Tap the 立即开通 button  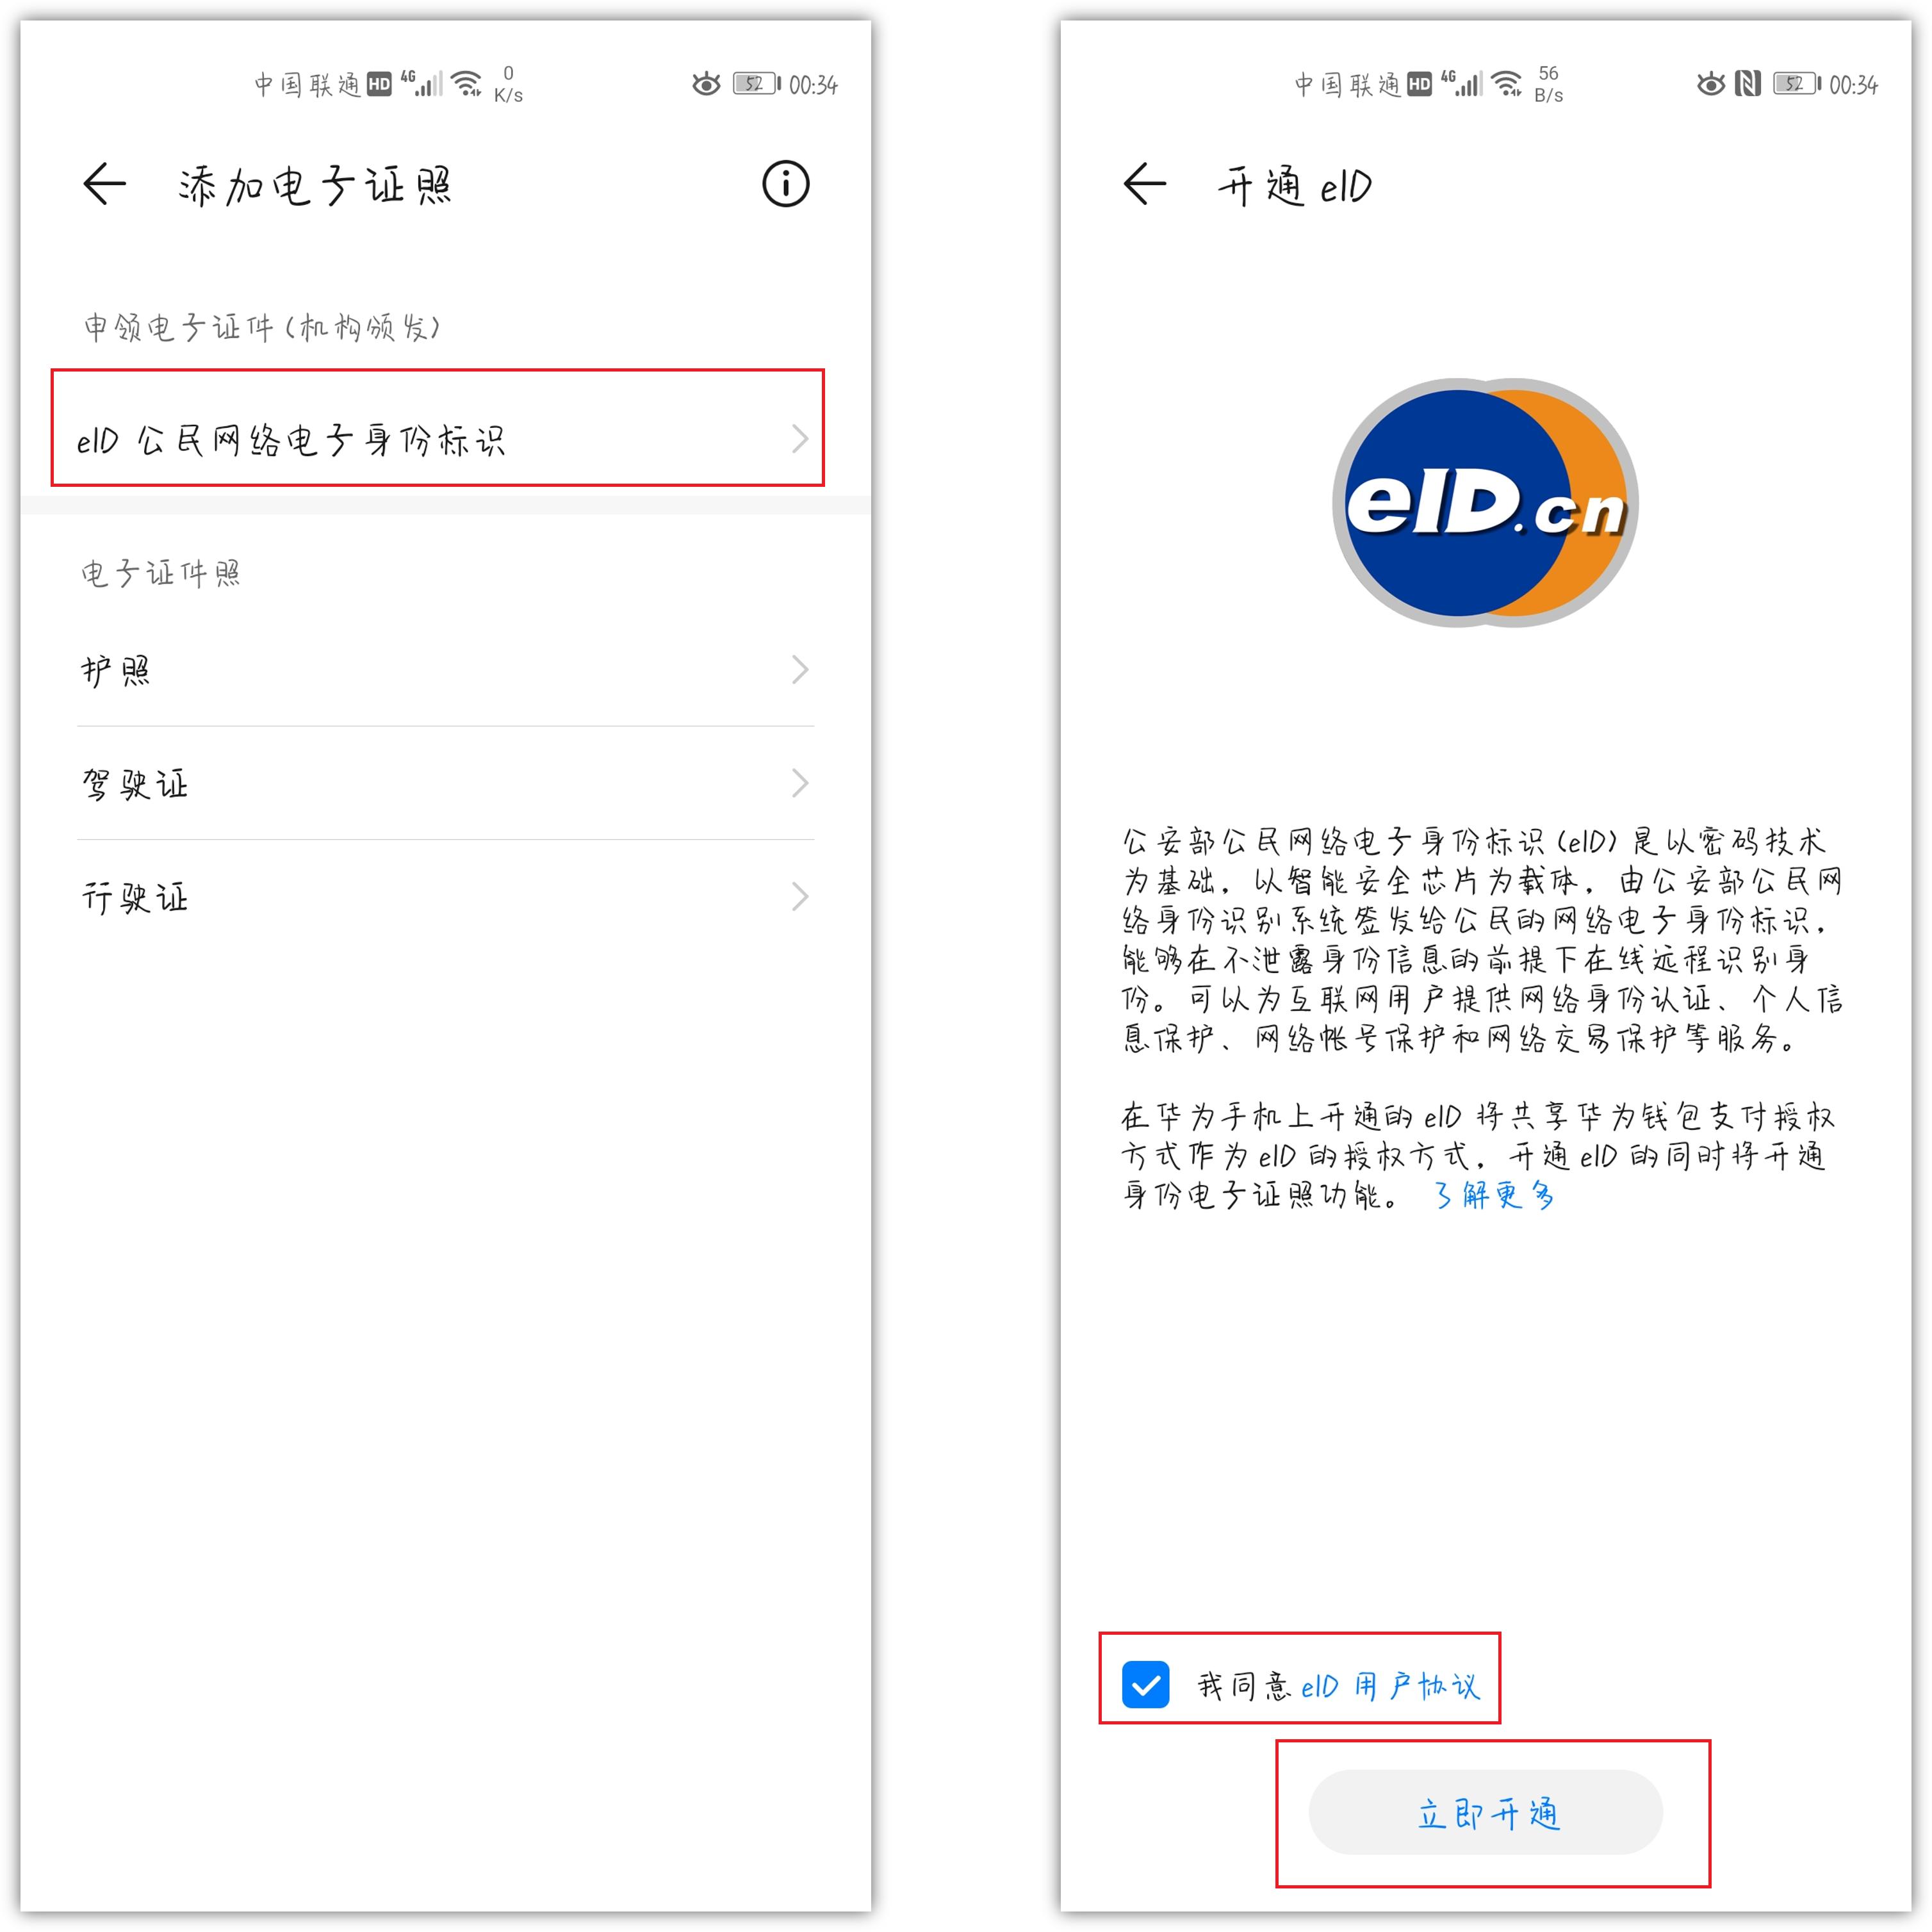point(1485,1812)
